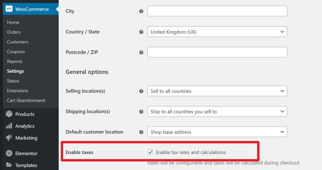The height and width of the screenshot is (170, 322).
Task: Open the Shipping location(s) dropdown
Action: [217, 111]
